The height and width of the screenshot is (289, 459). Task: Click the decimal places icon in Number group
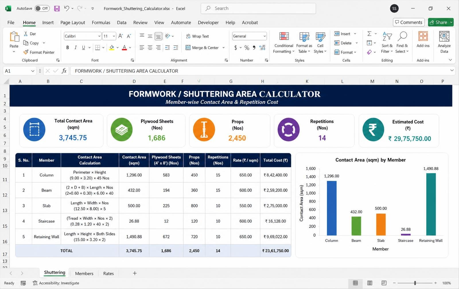262,48
